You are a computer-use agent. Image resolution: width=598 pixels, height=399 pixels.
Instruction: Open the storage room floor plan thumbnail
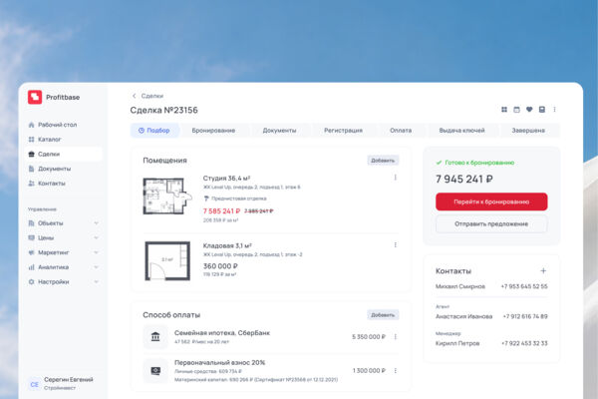[x=167, y=261]
